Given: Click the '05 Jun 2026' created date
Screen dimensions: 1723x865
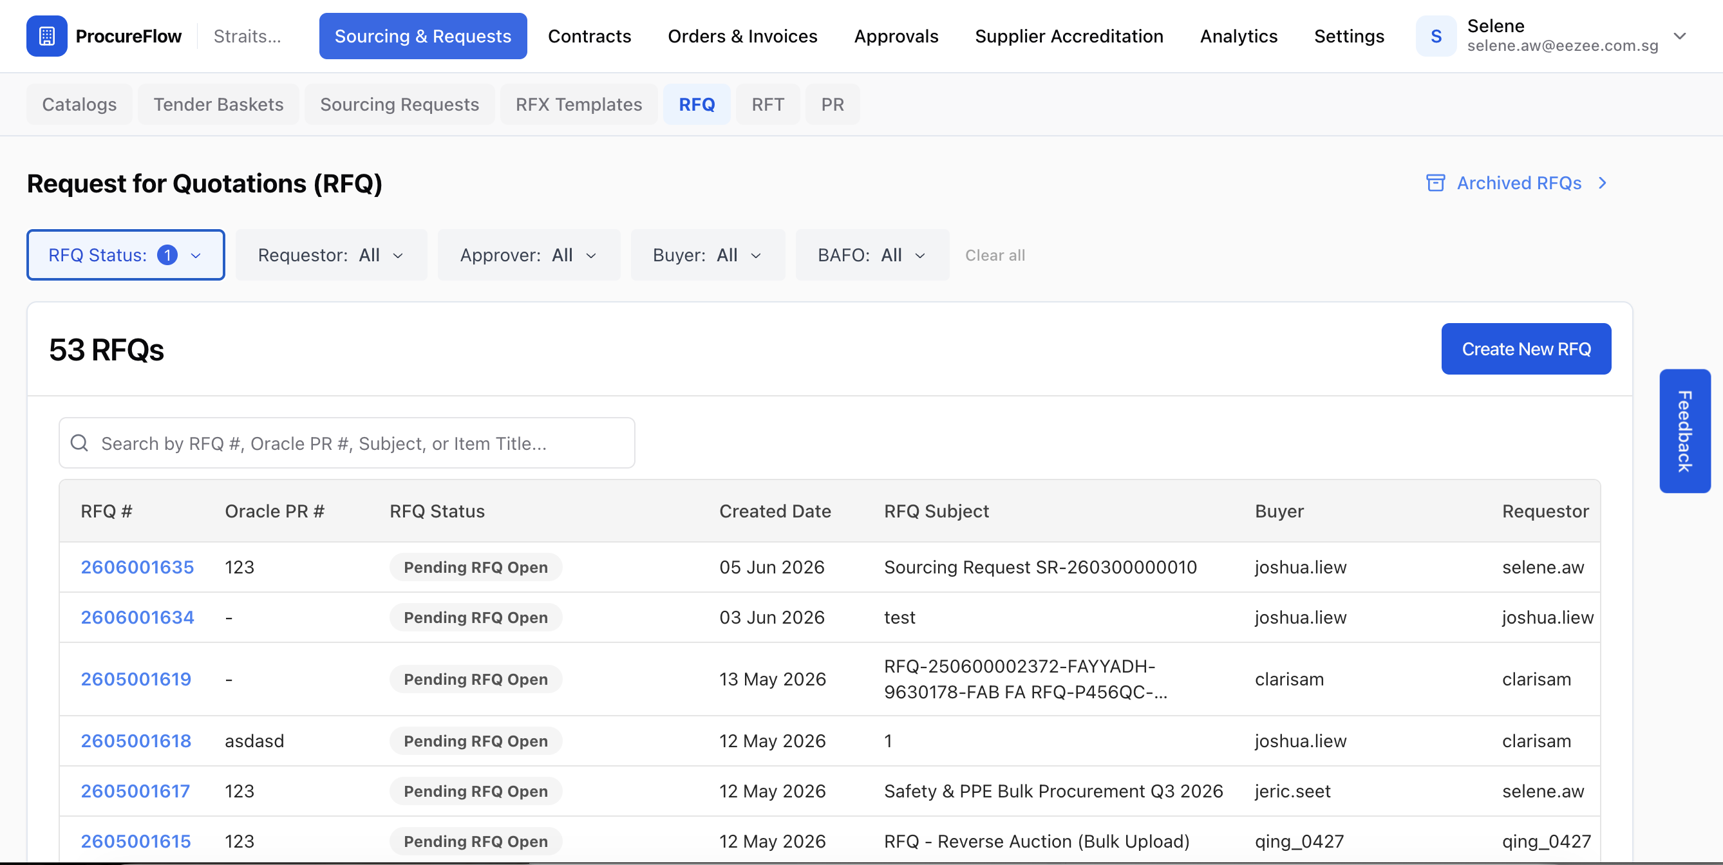Looking at the screenshot, I should click(x=771, y=567).
